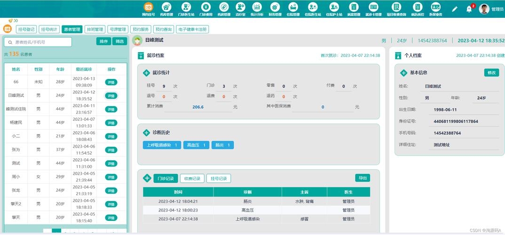The image size is (505, 235).
Task: Open the 项目收费查询 module icon
Action: [x=396, y=7]
